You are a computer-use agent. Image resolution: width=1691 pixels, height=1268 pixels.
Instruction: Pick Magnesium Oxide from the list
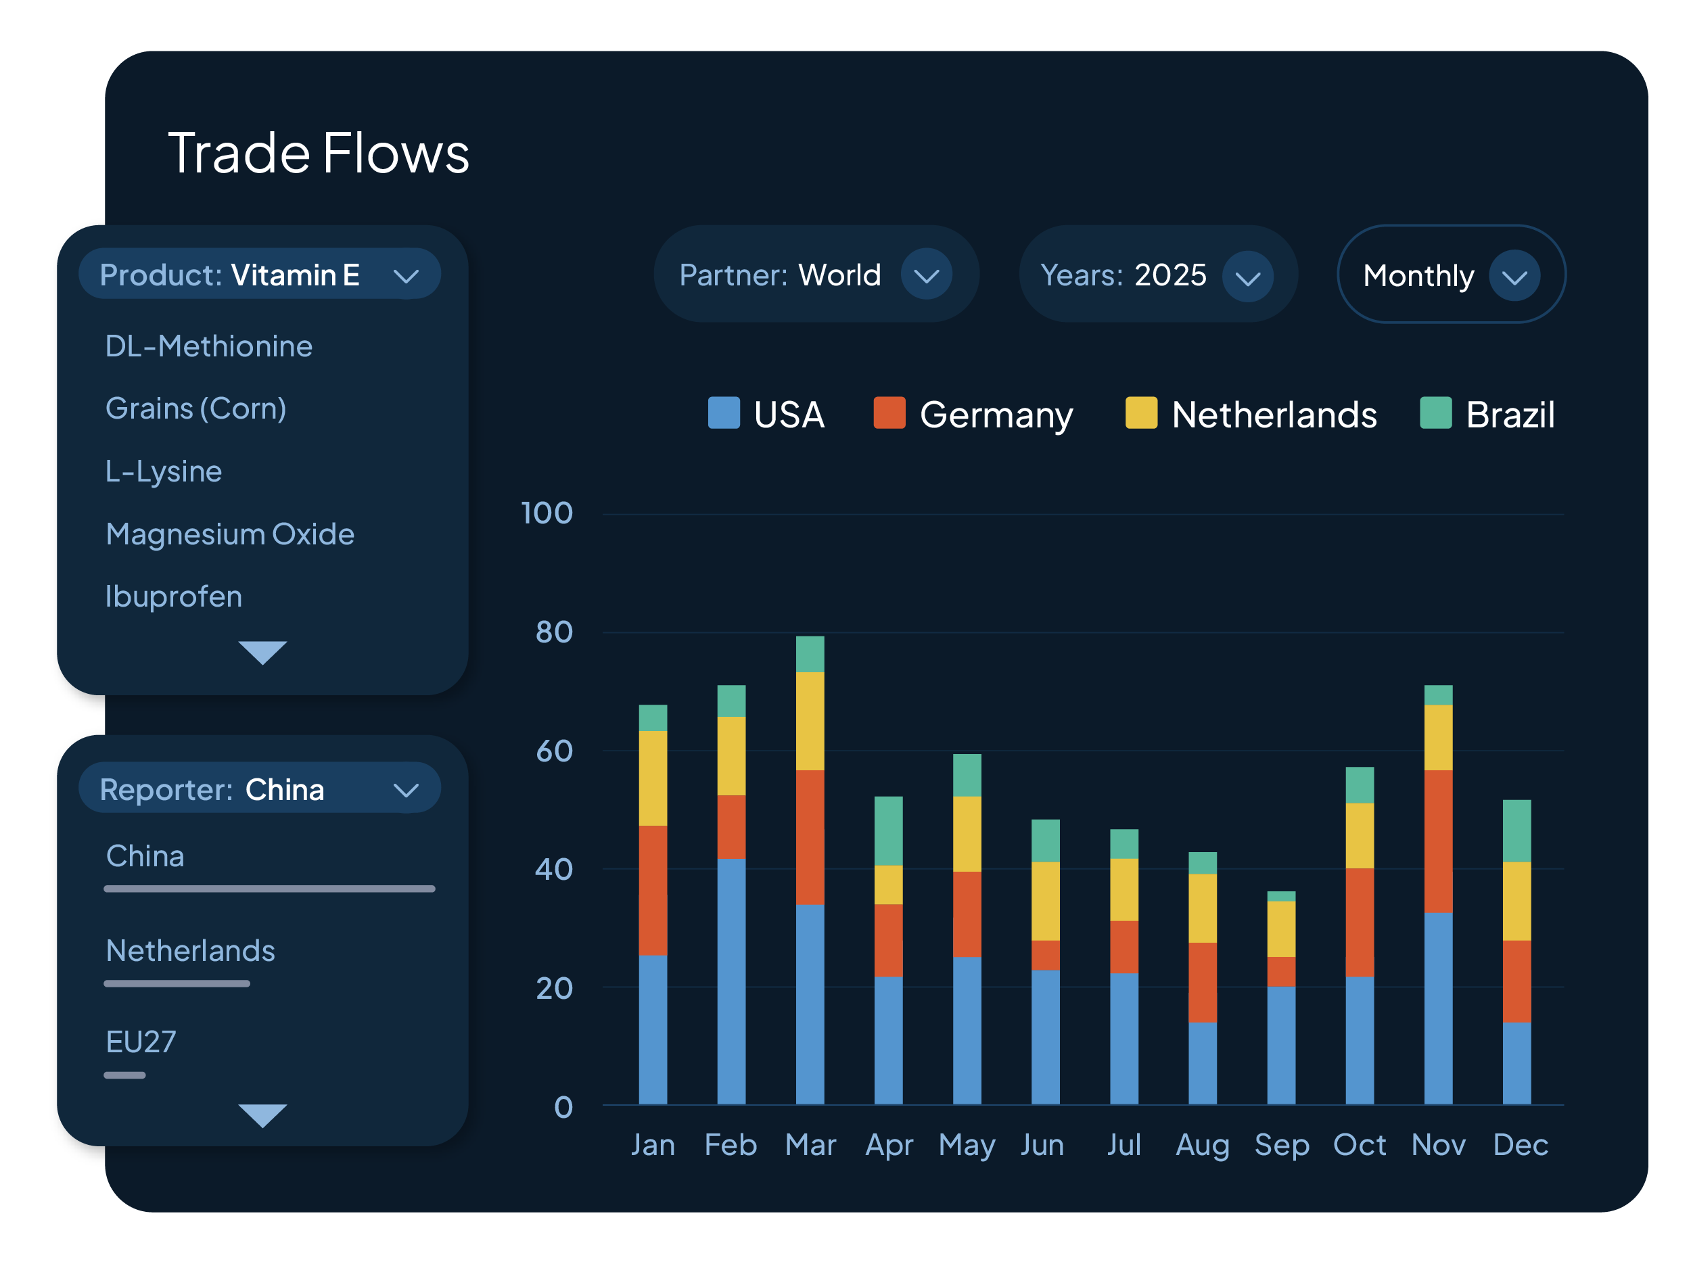coord(229,534)
